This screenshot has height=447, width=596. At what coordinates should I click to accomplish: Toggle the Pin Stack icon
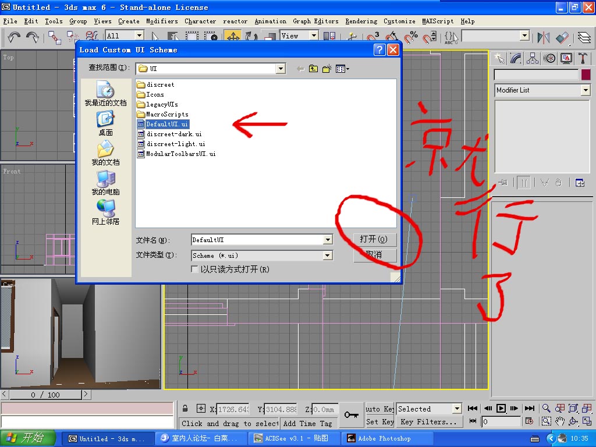pos(503,183)
